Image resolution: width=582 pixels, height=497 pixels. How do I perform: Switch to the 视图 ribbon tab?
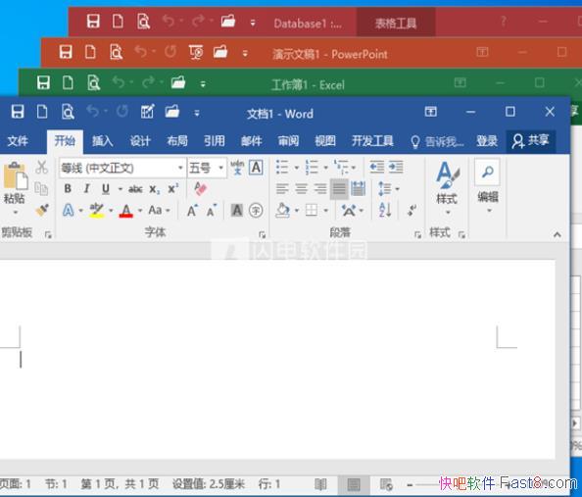pos(325,141)
